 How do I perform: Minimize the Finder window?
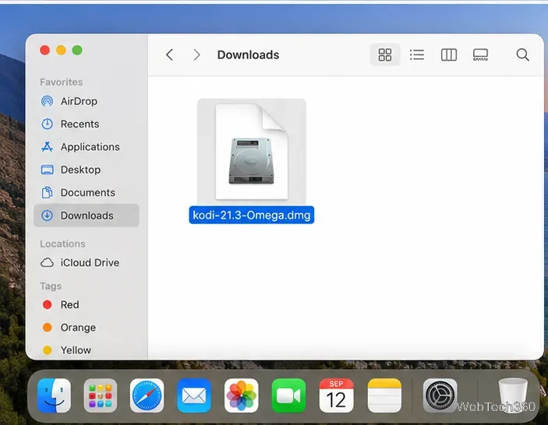pyautogui.click(x=61, y=51)
